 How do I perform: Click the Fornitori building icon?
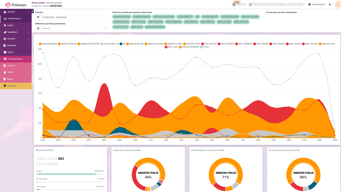click(x=5, y=66)
